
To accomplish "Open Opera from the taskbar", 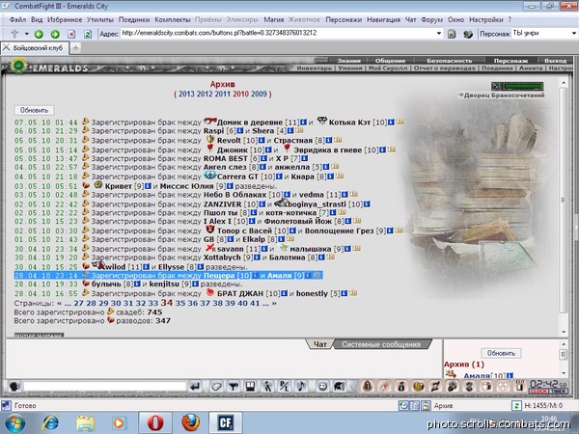I will (x=155, y=423).
